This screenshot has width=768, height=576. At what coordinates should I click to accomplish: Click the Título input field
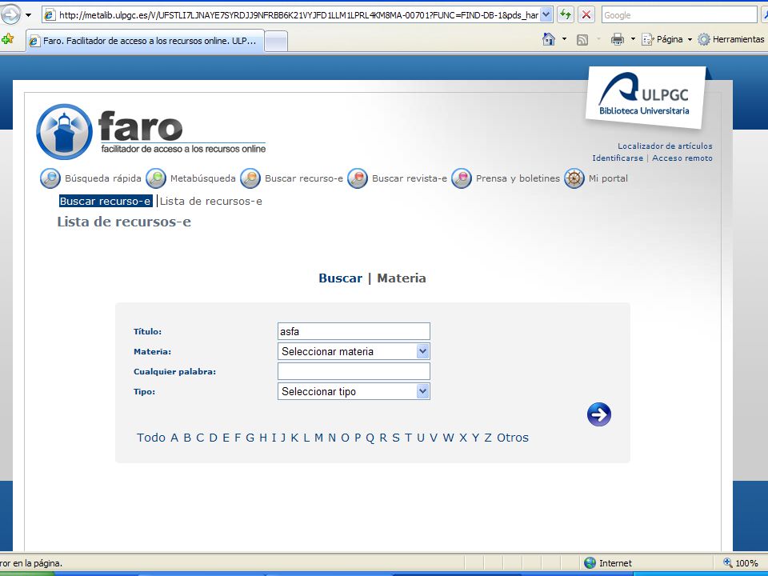tap(354, 331)
